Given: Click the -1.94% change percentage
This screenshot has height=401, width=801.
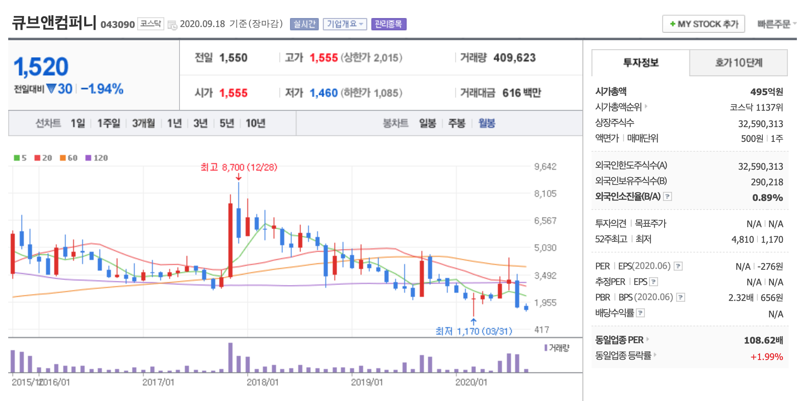Looking at the screenshot, I should 102,89.
